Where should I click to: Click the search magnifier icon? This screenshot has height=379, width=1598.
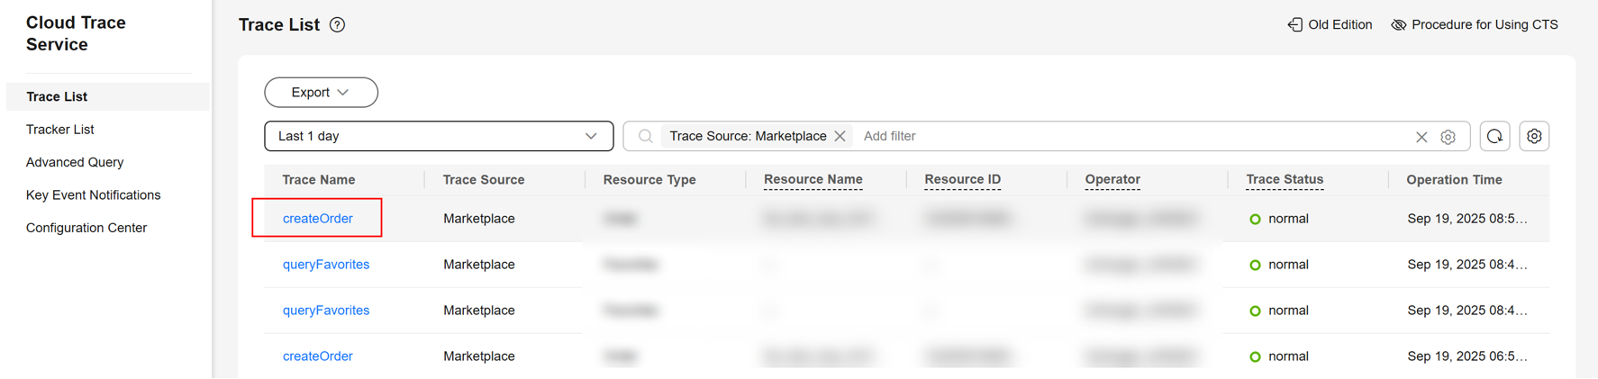click(x=645, y=137)
